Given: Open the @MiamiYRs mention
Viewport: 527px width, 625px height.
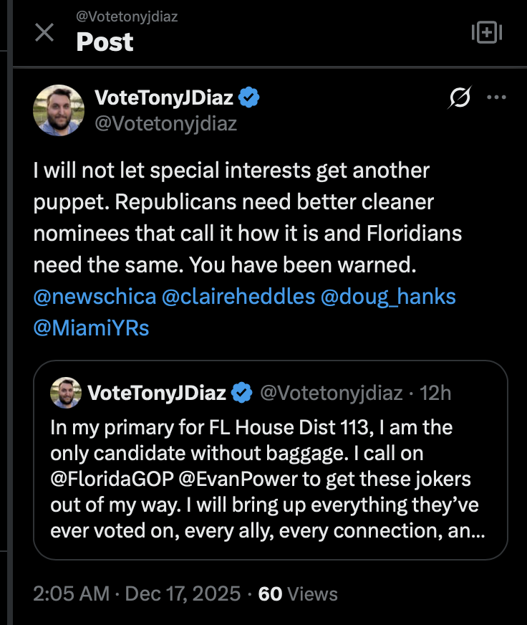Looking at the screenshot, I should click(x=91, y=328).
